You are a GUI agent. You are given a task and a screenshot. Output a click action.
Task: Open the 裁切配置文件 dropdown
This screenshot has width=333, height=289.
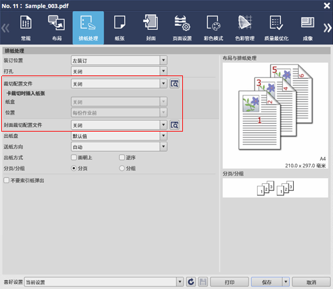pyautogui.click(x=119, y=84)
